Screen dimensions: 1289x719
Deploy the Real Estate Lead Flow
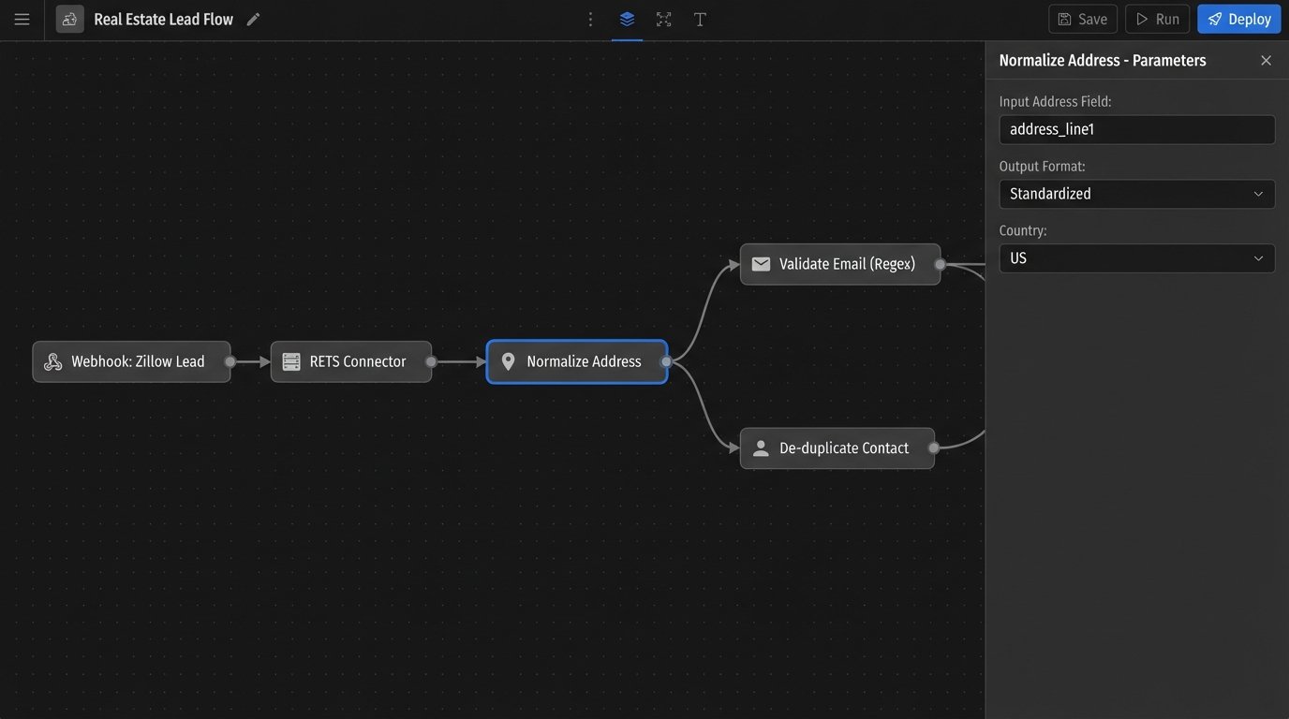point(1238,18)
